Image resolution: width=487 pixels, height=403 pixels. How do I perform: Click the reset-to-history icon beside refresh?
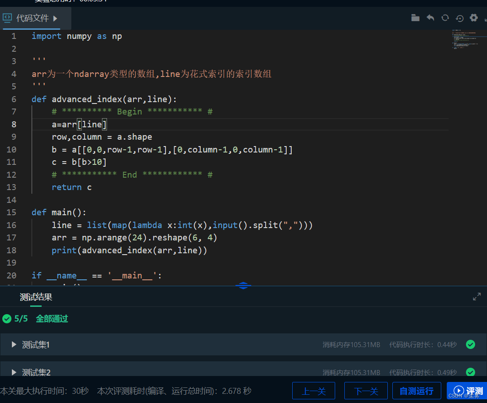pos(460,18)
